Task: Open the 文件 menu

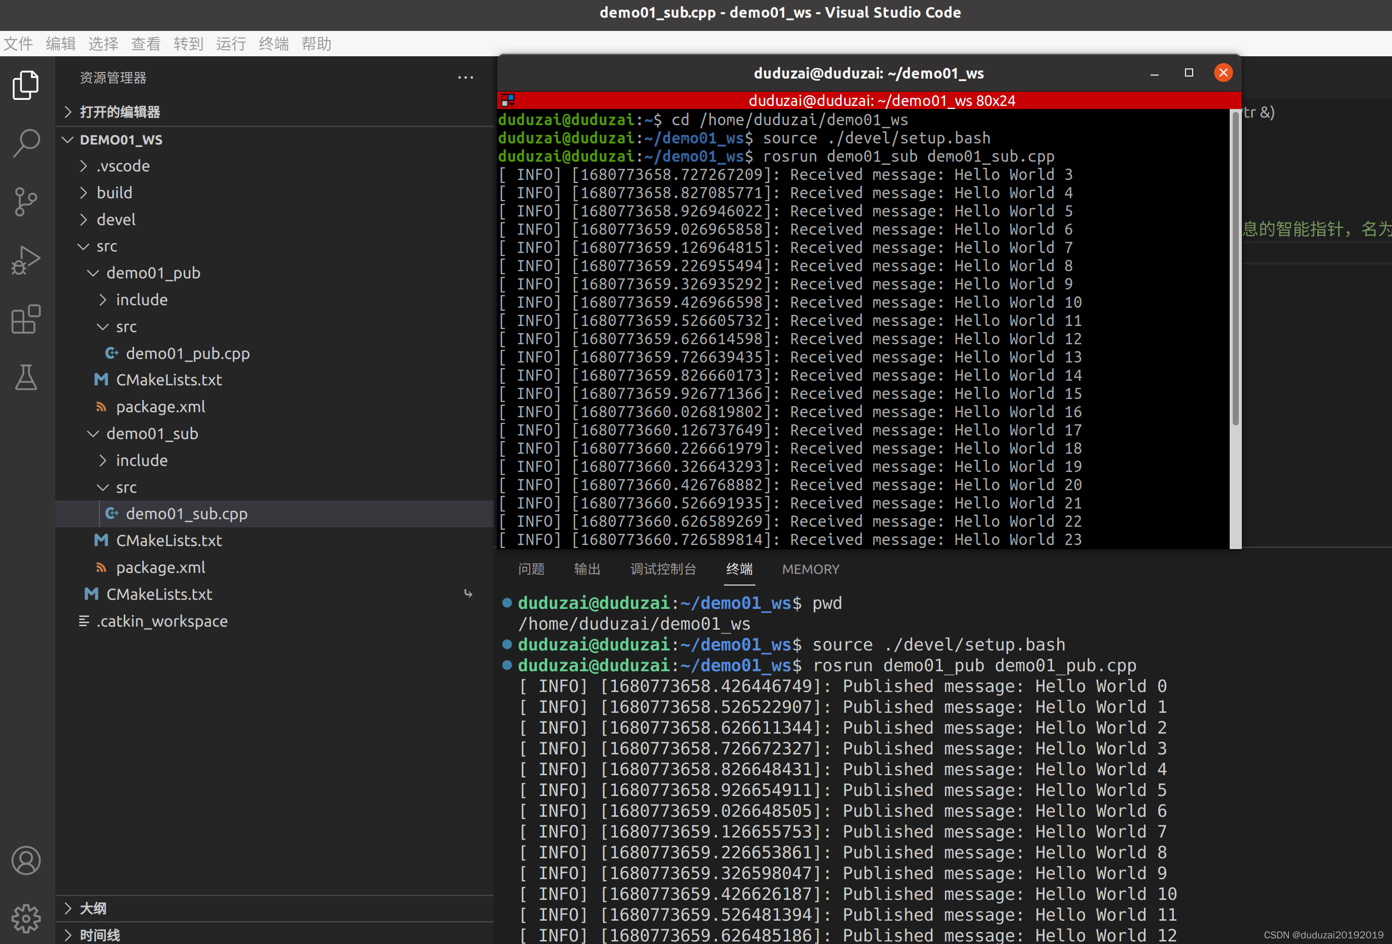Action: pos(19,44)
